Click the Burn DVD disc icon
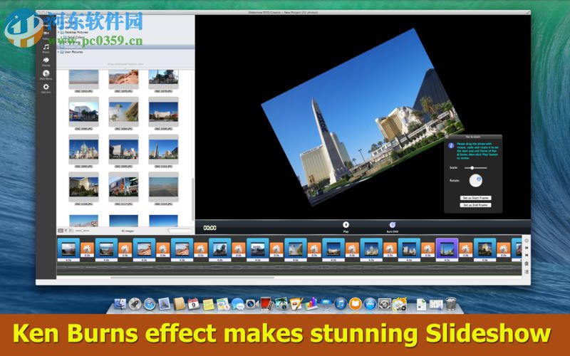570x356 pixels. 393,226
